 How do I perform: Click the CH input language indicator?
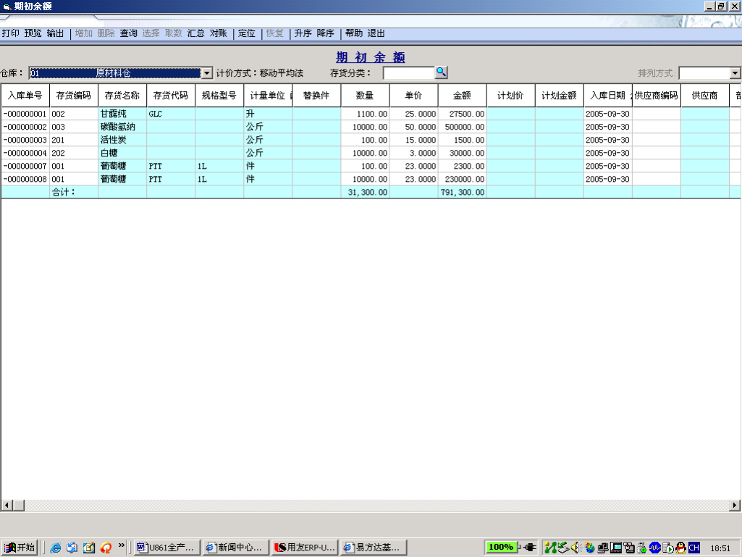click(x=693, y=548)
